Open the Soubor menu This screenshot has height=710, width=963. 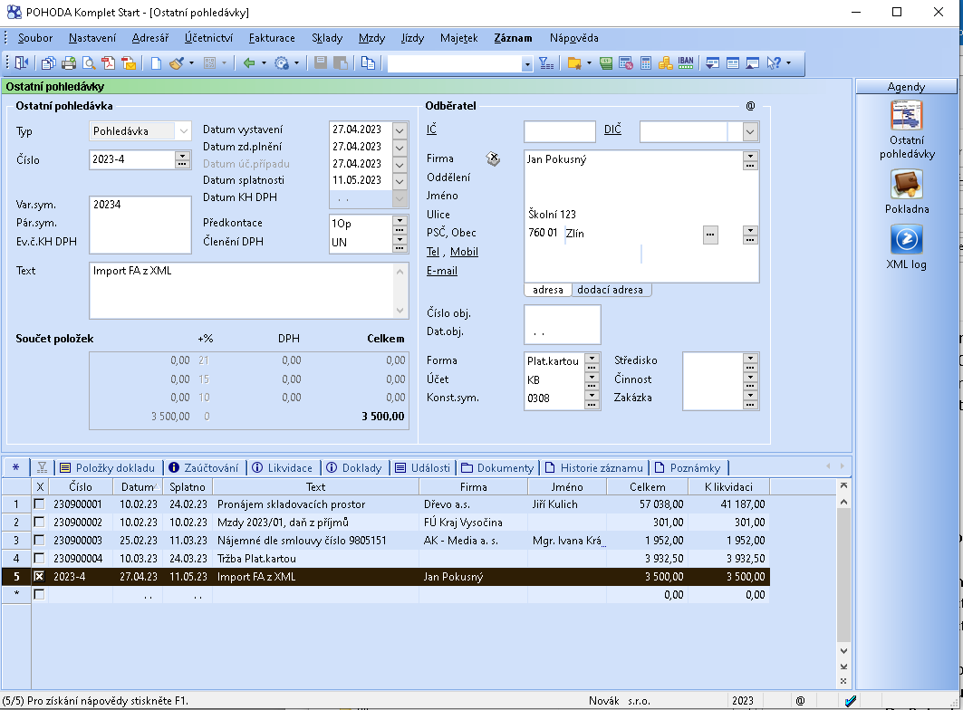(x=35, y=38)
